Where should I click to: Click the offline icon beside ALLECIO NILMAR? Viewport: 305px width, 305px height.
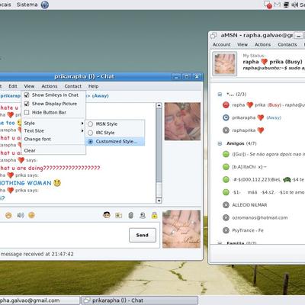coord(226,205)
